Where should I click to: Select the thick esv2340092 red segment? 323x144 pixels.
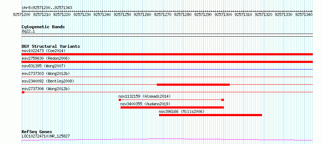(193, 85)
